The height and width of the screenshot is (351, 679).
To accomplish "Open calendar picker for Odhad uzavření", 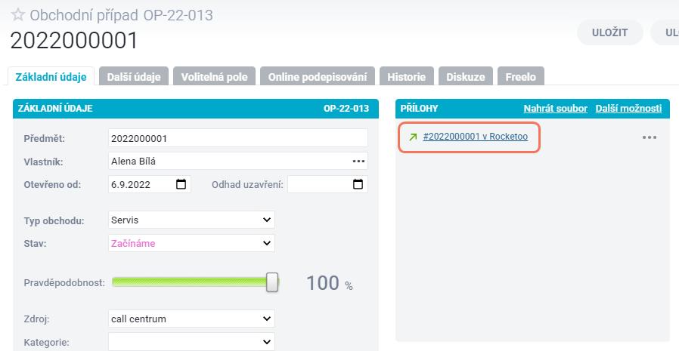I will coord(358,184).
